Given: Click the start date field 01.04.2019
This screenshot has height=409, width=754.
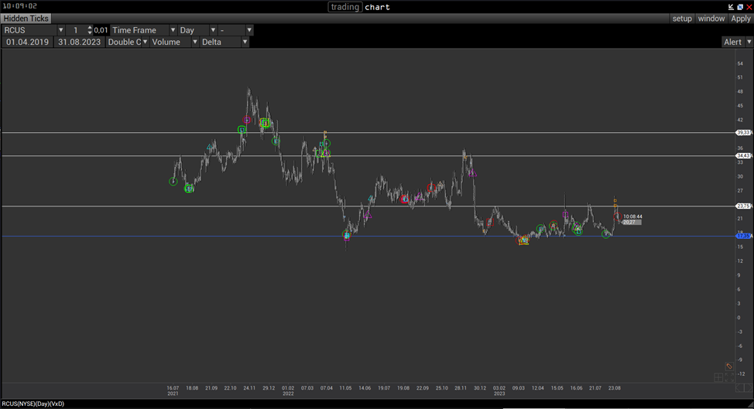Looking at the screenshot, I should (27, 42).
